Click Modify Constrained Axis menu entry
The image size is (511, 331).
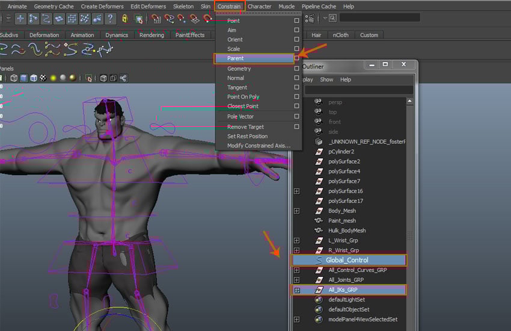pos(259,146)
